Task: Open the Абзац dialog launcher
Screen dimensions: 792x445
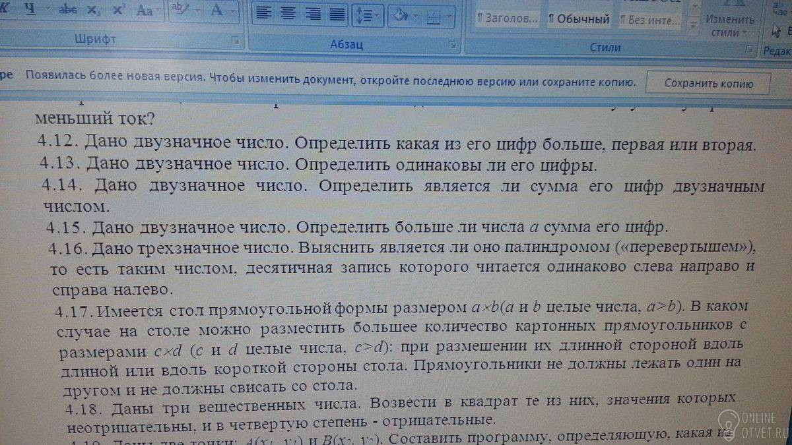Action: coord(452,44)
